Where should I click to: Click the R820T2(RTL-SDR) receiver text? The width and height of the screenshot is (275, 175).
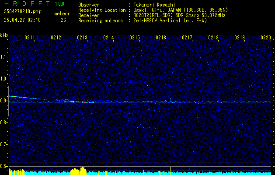[178, 15]
